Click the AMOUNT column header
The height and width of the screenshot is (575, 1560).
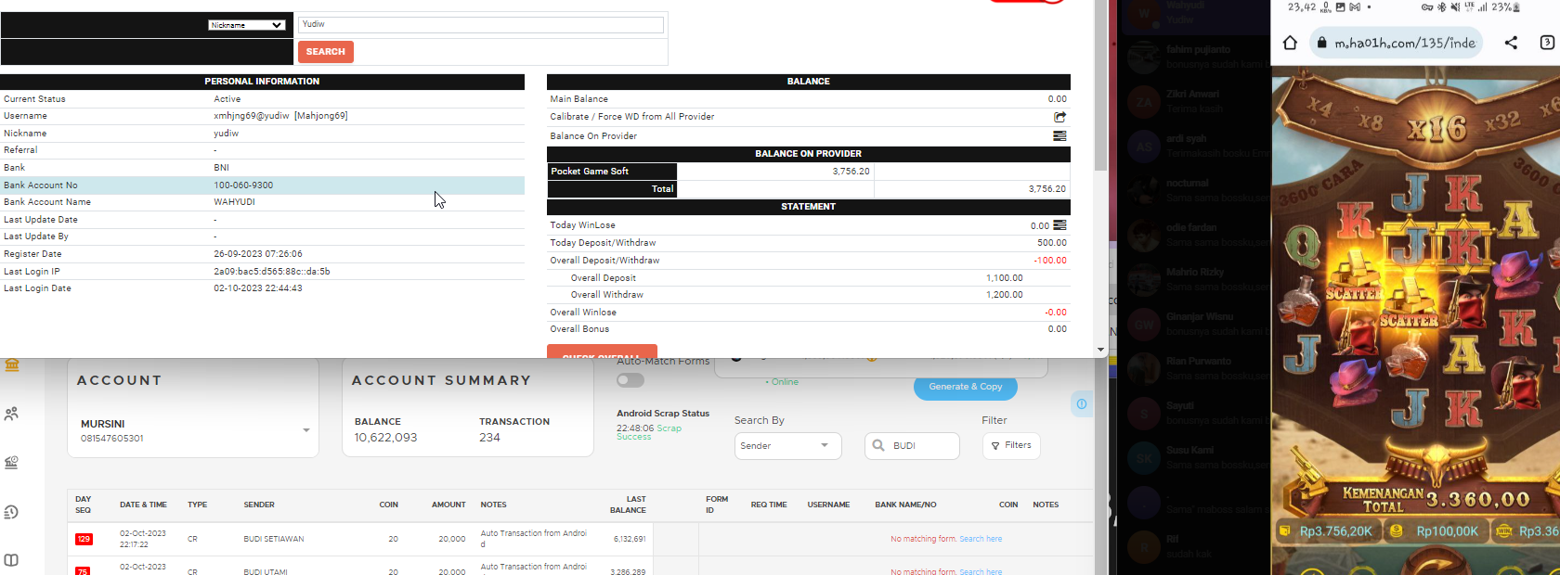[x=448, y=505]
